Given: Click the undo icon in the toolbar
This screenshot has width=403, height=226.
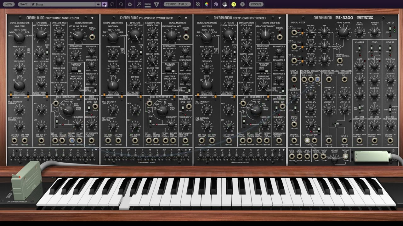Looking at the screenshot, I should pos(112,4).
